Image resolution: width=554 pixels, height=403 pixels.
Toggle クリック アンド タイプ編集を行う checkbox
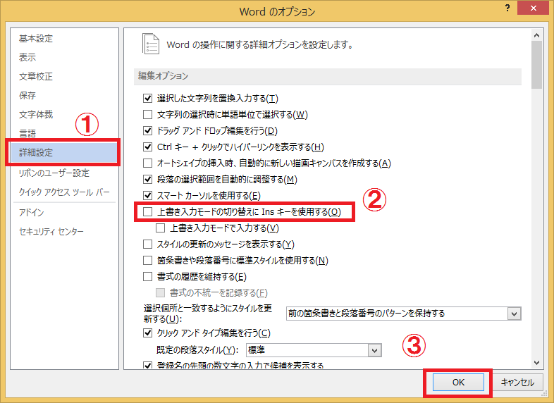point(147,333)
